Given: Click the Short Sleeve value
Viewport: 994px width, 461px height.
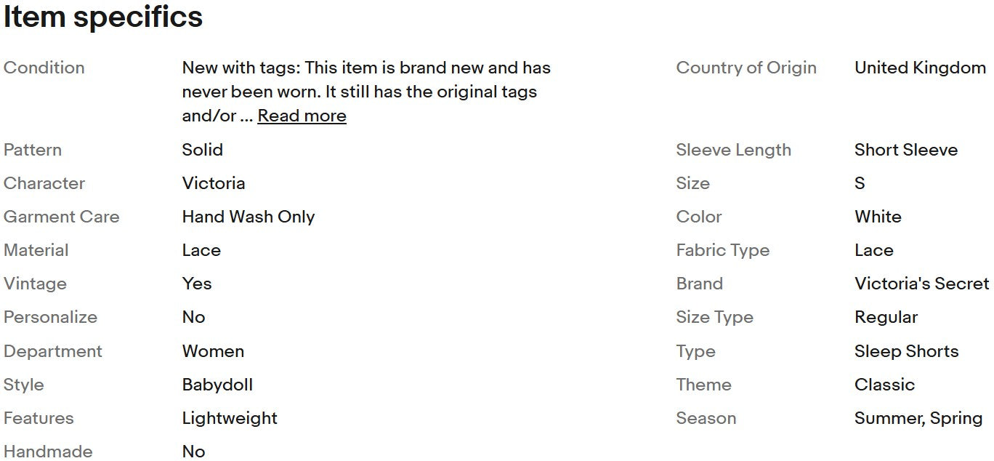Looking at the screenshot, I should click(x=905, y=150).
